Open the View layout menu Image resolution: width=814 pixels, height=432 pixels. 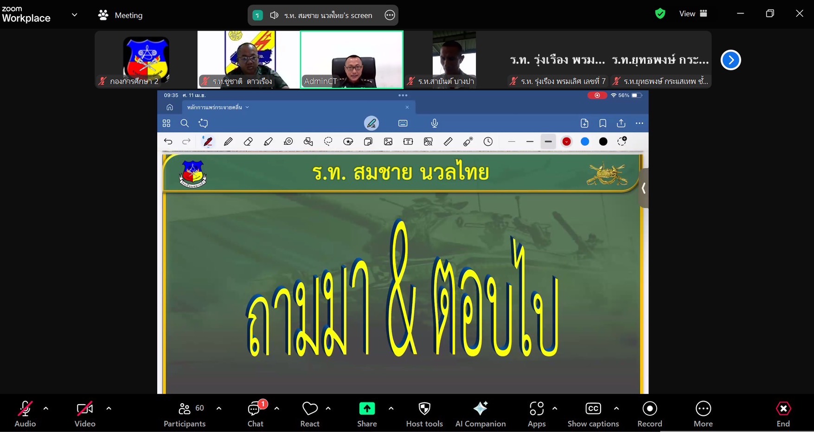tap(693, 14)
